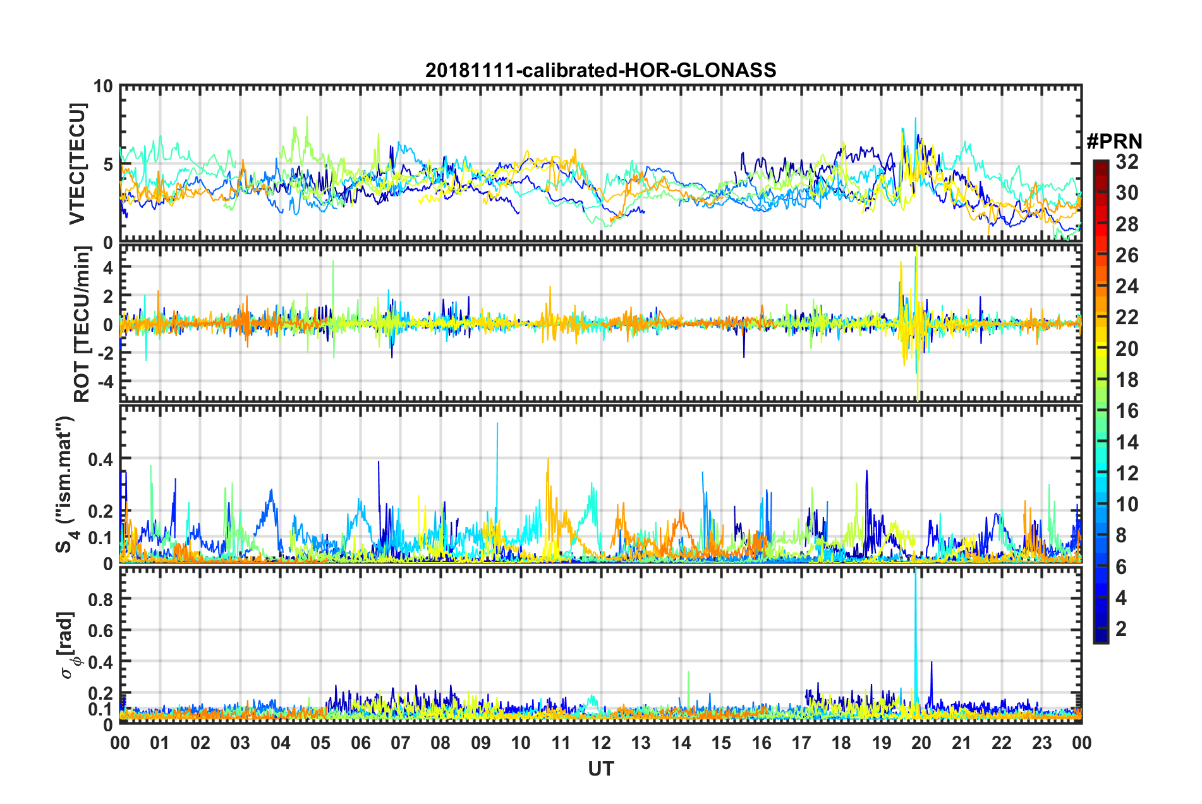The width and height of the screenshot is (1202, 804).
Task: Click the sigma phi y-axis tick 0.6
Action: click(101, 630)
